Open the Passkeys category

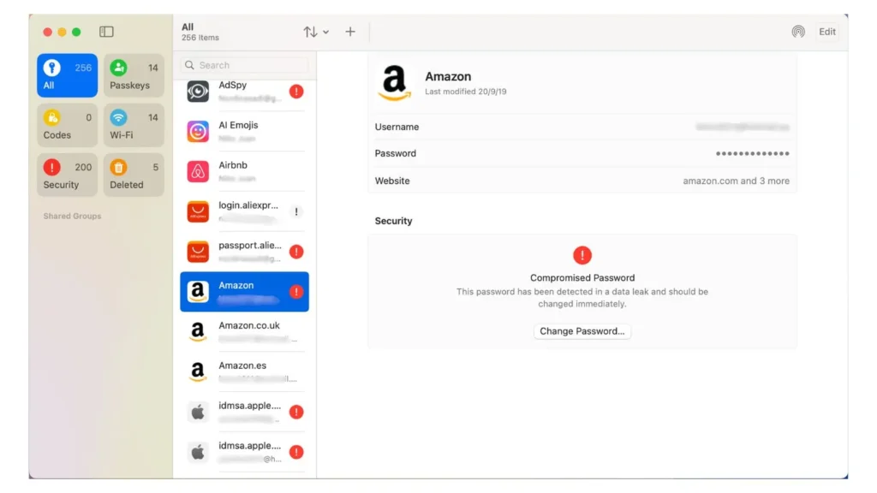point(134,75)
